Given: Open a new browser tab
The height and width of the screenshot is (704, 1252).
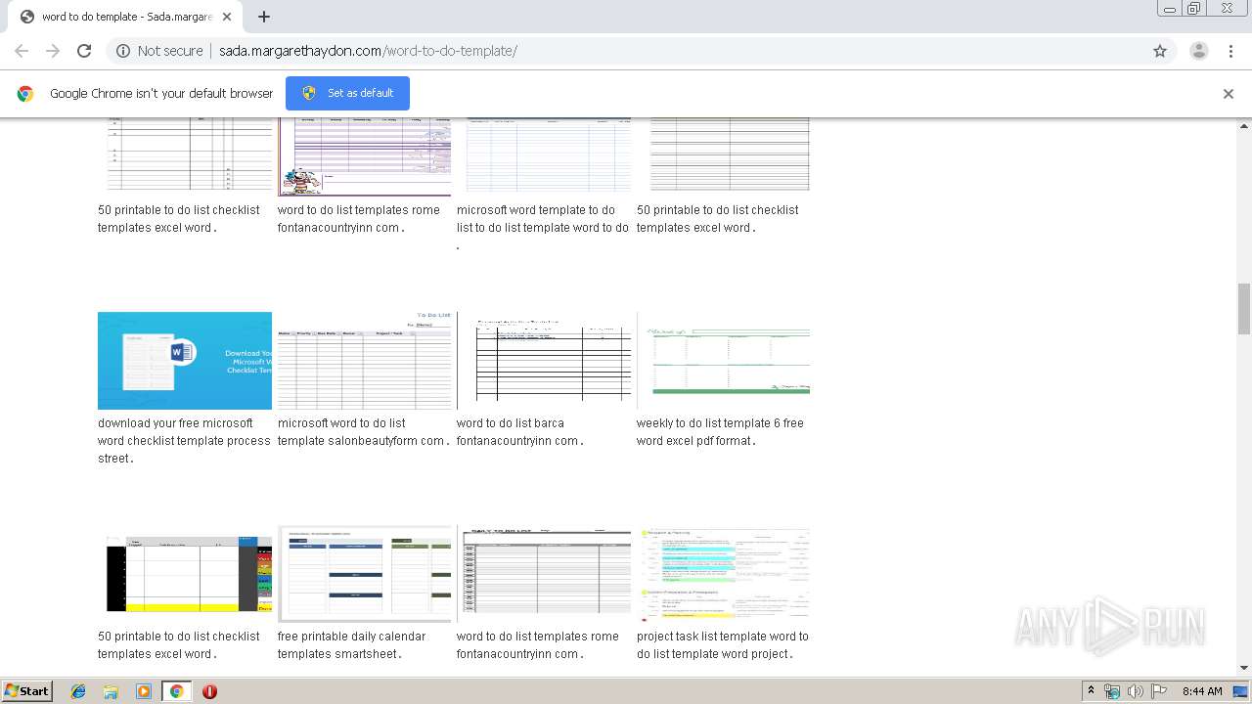Looking at the screenshot, I should (x=264, y=17).
